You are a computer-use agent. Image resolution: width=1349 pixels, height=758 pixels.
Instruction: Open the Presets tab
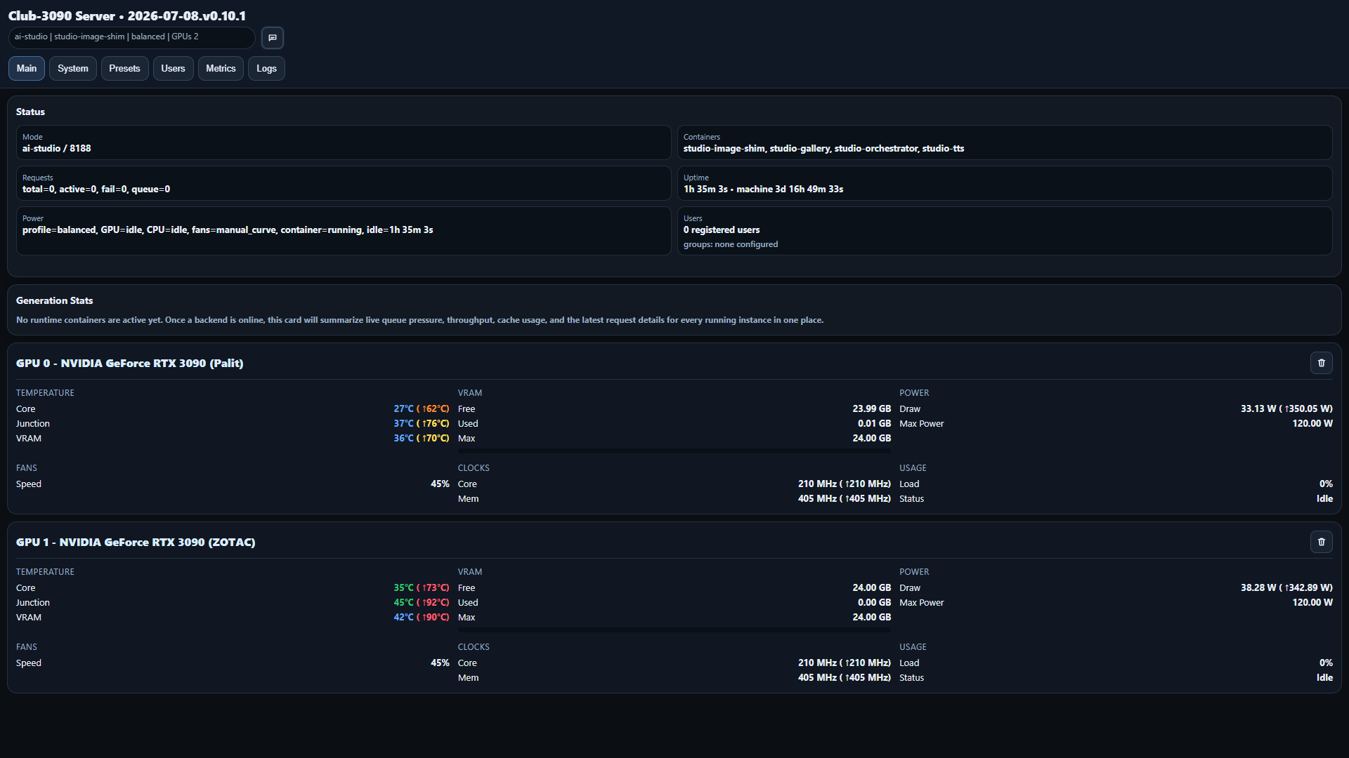(124, 68)
